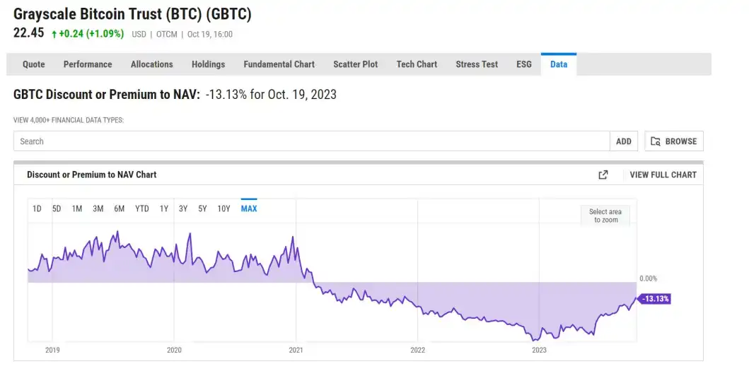Click the Browse folder search button
The width and height of the screenshot is (749, 371).
pos(673,141)
